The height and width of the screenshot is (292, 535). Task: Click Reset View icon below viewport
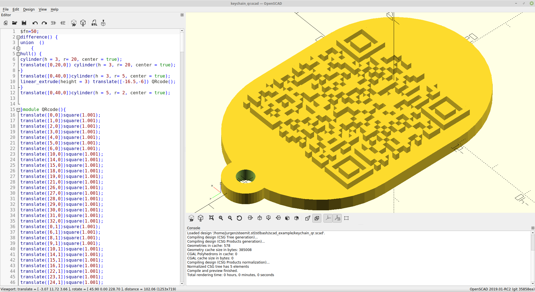[239, 218]
